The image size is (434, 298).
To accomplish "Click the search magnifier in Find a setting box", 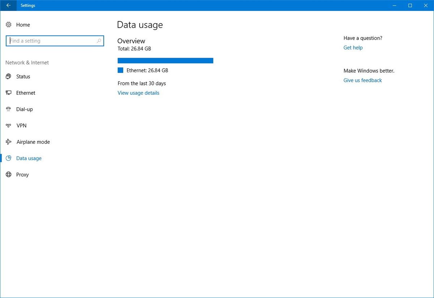I will [98, 41].
